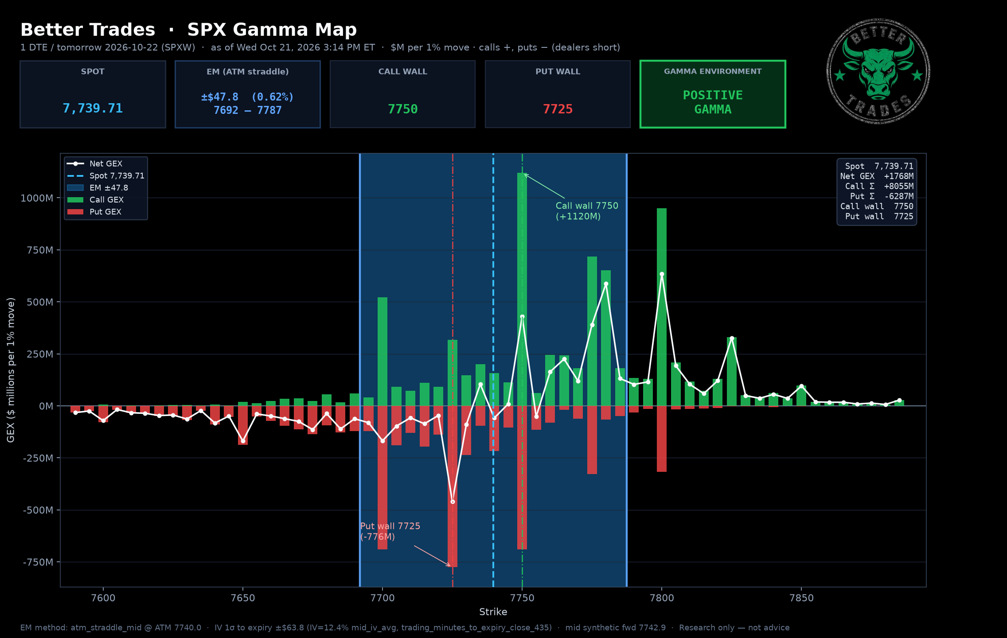1007x638 pixels.
Task: Click the 500M y-axis label
Action: [40, 302]
